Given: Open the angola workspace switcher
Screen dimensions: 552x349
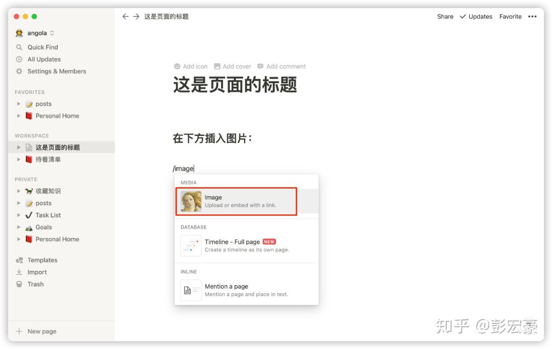Looking at the screenshot, I should coord(35,33).
